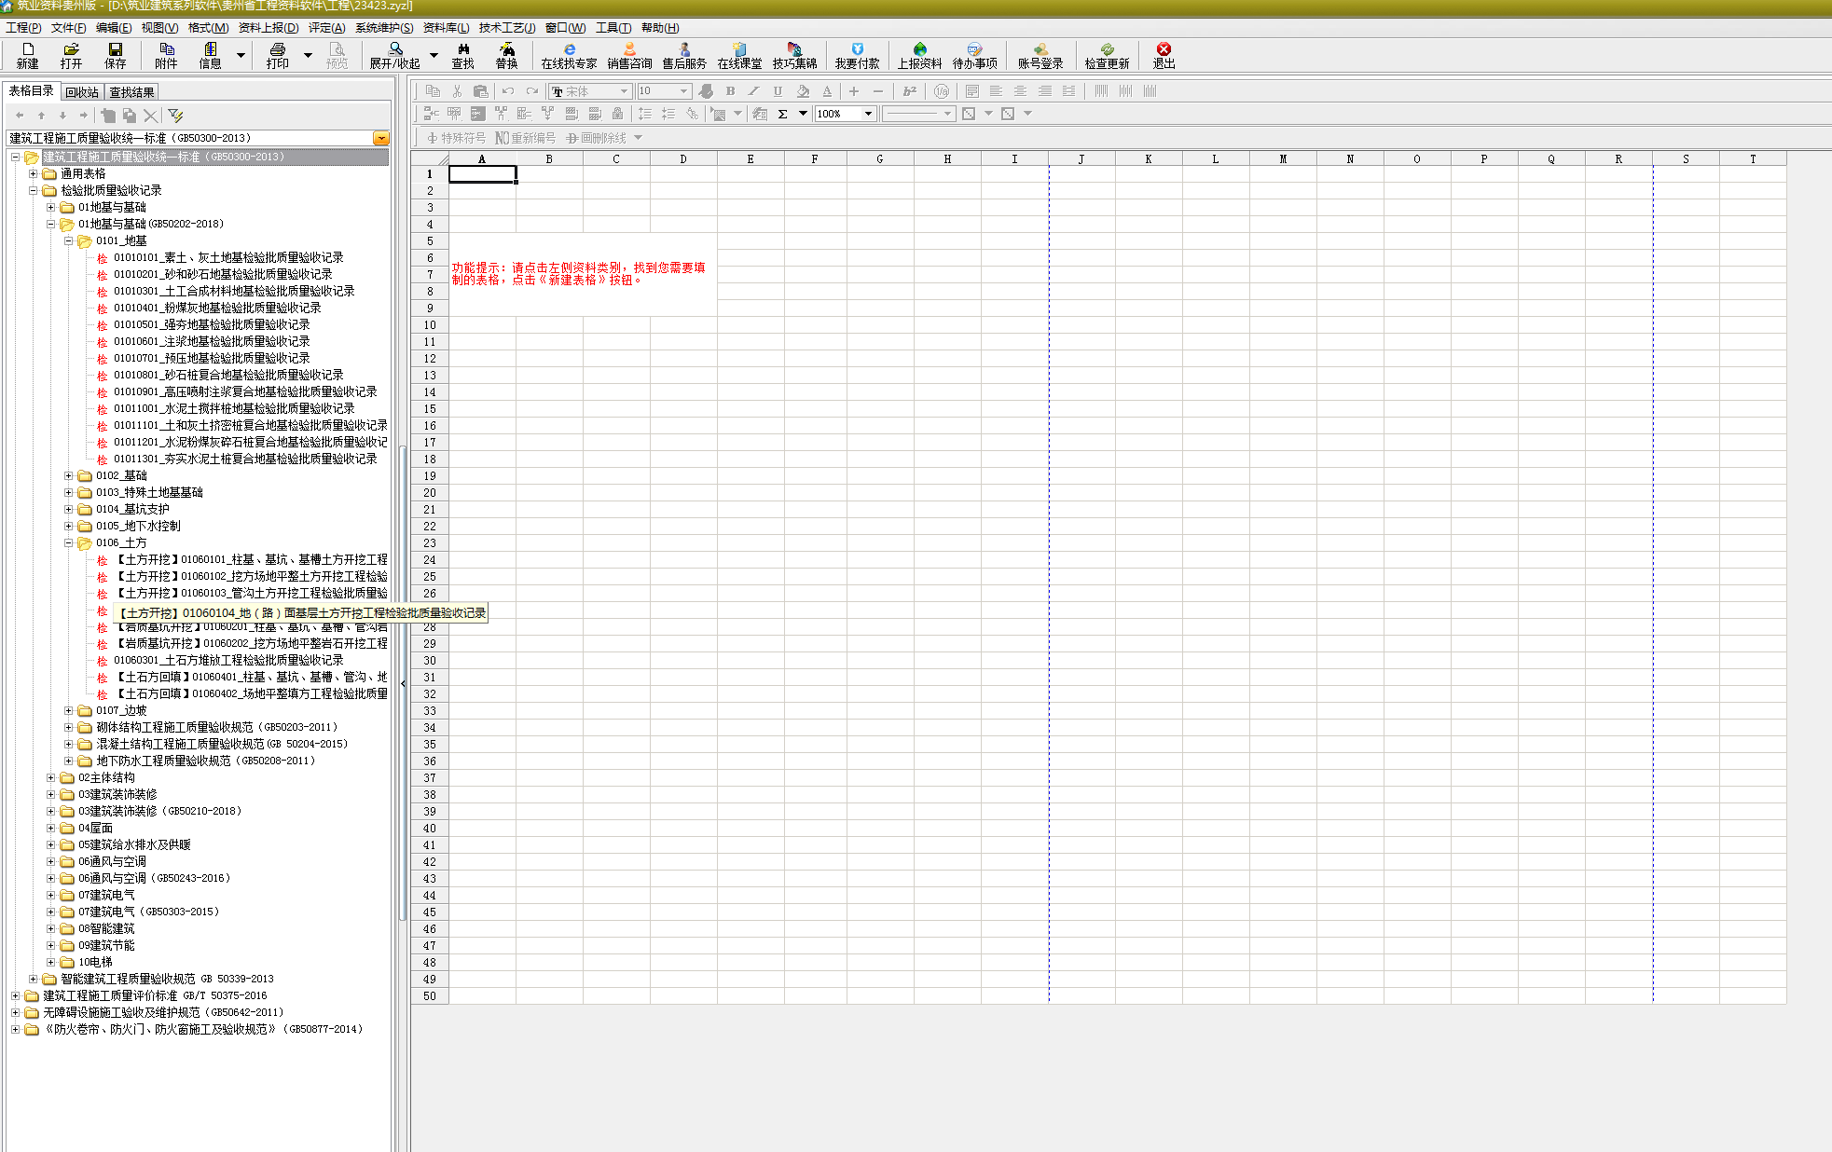Switch to the 回收站 tab

82,92
